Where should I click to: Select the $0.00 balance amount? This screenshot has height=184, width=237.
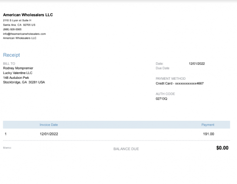222,148
